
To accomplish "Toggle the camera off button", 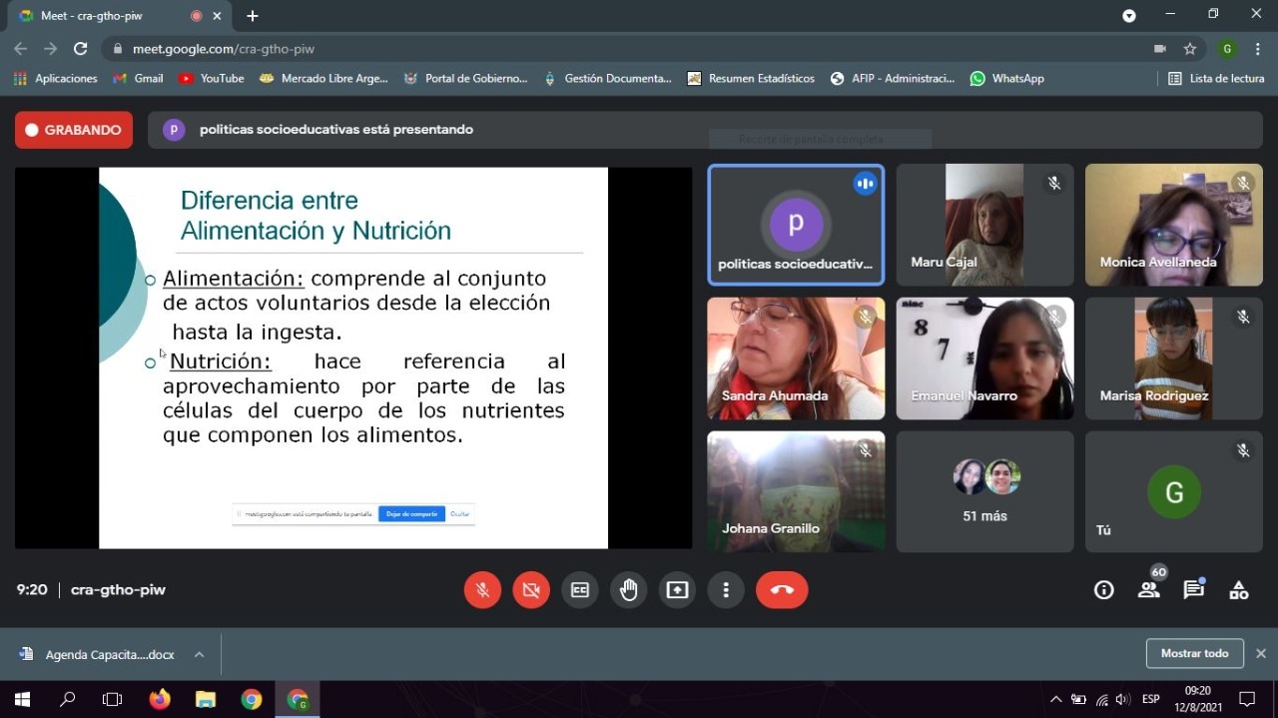I will pos(531,590).
